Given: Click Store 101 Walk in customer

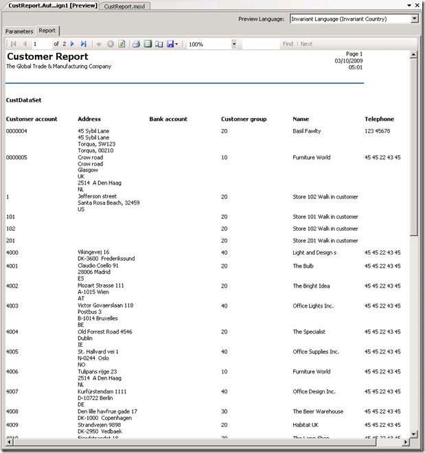Looking at the screenshot, I should 325,217.
